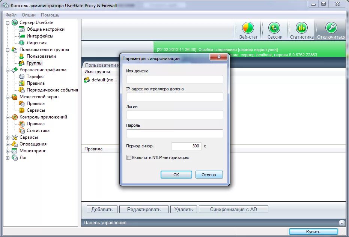Collapse the Межсетевой экран node
The width and height of the screenshot is (349, 237).
pos(8,97)
